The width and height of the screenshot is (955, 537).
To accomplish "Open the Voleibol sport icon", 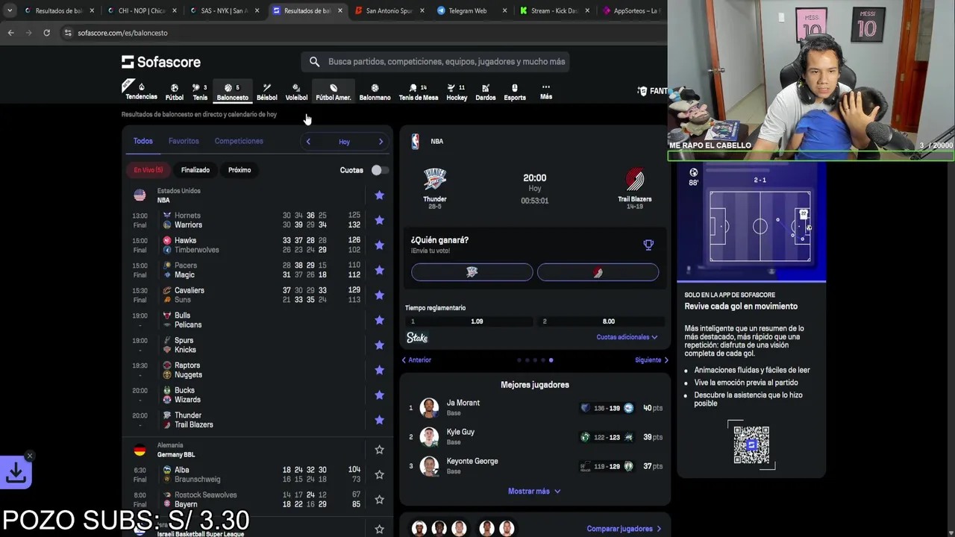I will point(296,92).
